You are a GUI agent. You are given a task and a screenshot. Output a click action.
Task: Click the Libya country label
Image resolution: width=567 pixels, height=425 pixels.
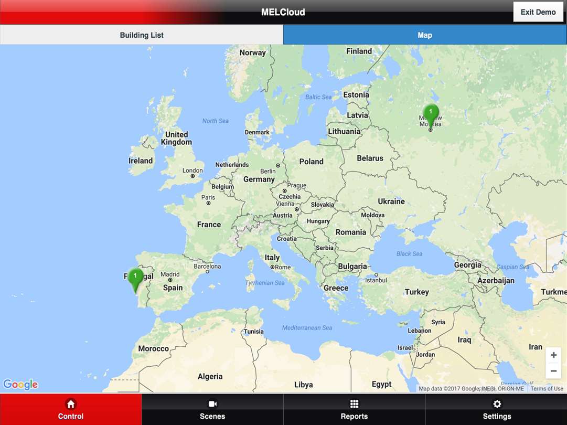[303, 385]
